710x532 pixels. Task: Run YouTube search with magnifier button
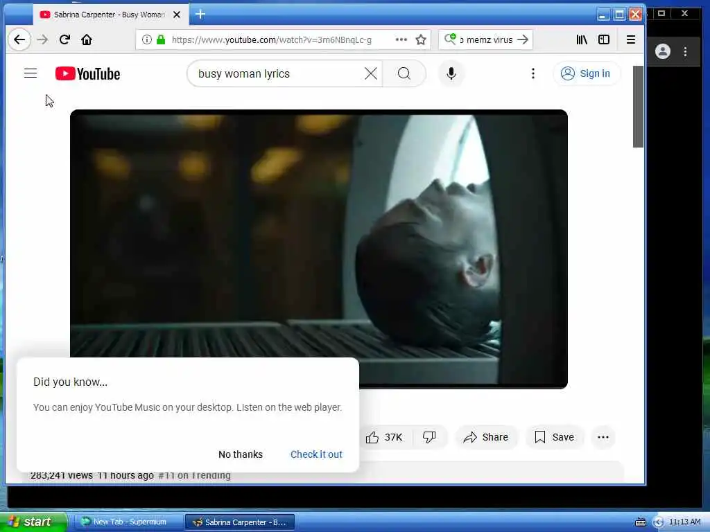click(404, 73)
